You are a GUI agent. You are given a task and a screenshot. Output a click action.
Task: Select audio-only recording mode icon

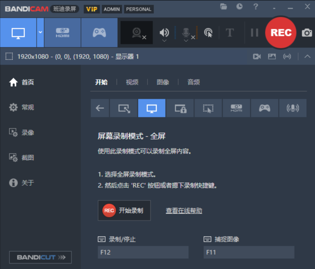pyautogui.click(x=293, y=108)
